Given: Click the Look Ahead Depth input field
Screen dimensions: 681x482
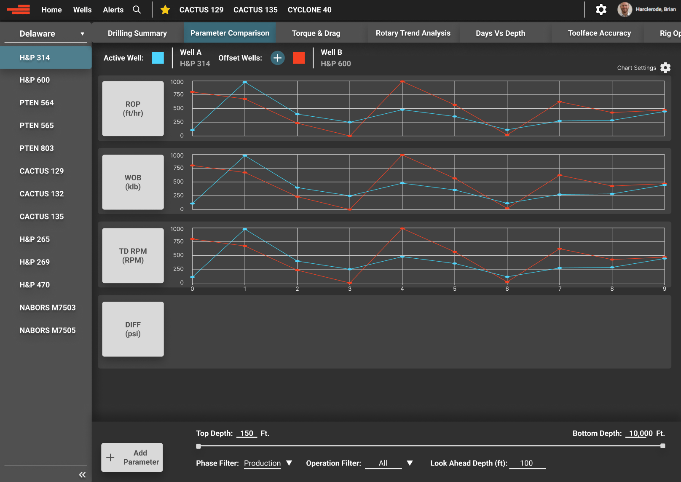Looking at the screenshot, I should pyautogui.click(x=527, y=463).
